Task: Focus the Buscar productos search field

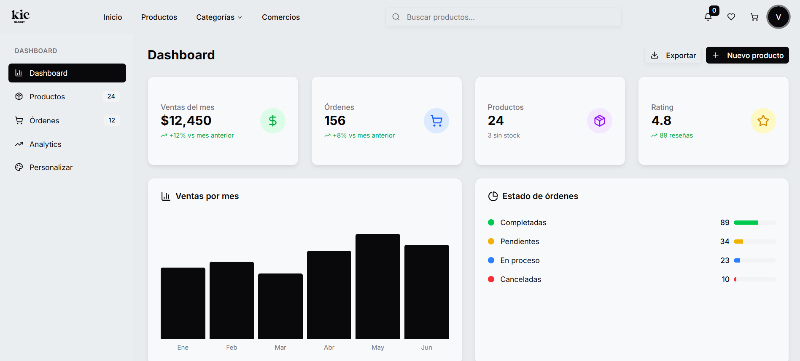Action: click(x=504, y=17)
